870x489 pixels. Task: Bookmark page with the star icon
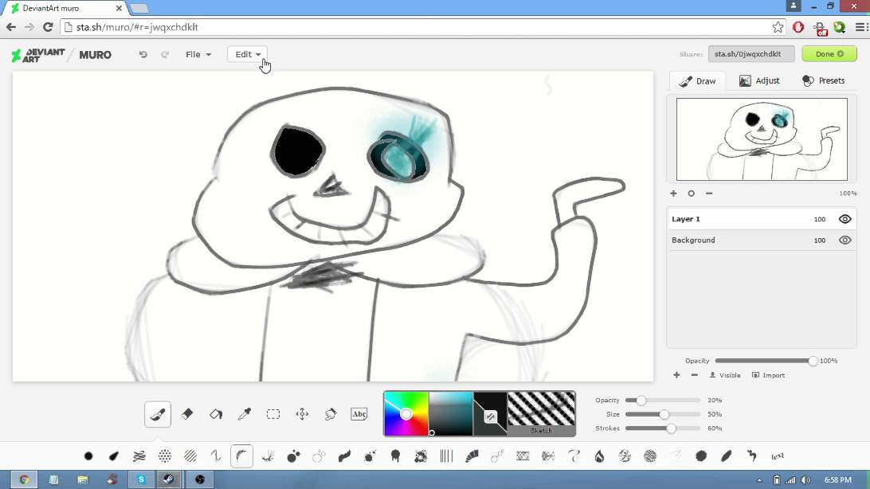[778, 26]
